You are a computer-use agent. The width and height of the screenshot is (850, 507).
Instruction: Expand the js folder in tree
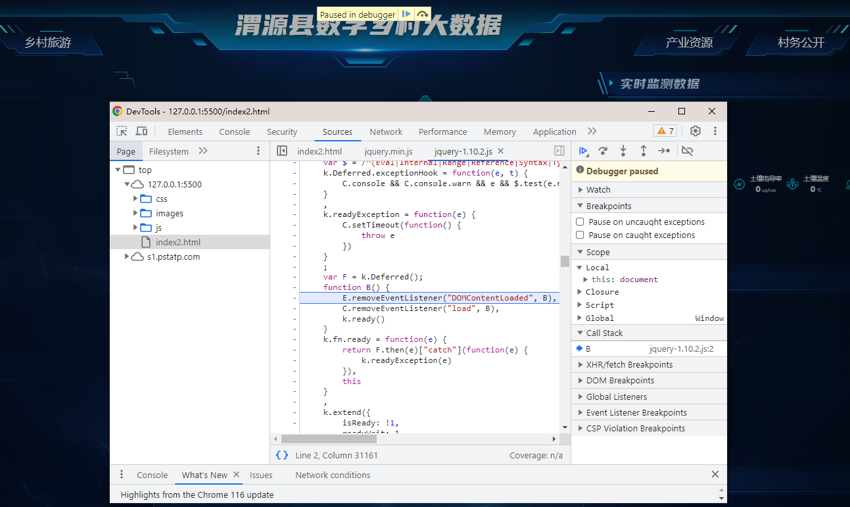[x=136, y=228]
